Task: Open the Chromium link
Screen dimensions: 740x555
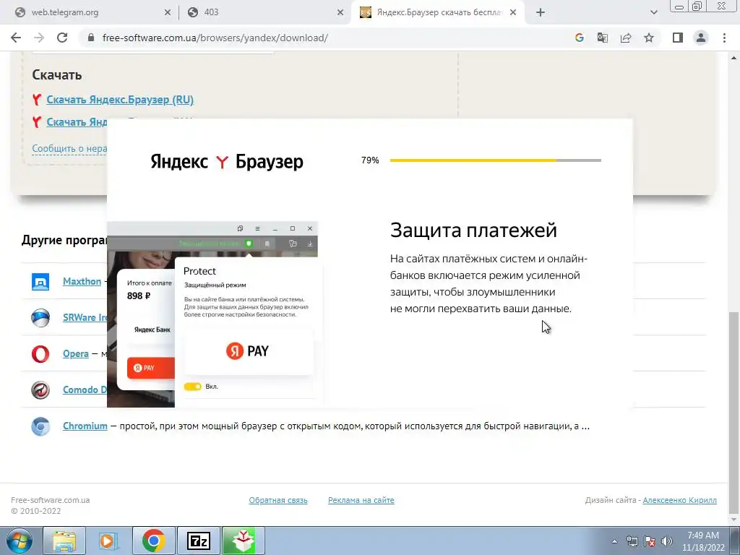Action: coord(85,426)
